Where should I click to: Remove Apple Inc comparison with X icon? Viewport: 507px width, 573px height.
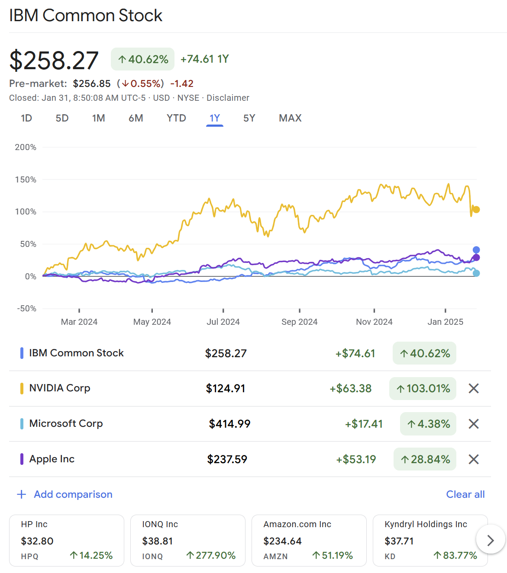[474, 459]
